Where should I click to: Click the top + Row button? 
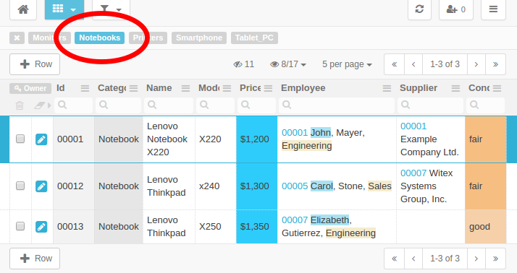35,64
